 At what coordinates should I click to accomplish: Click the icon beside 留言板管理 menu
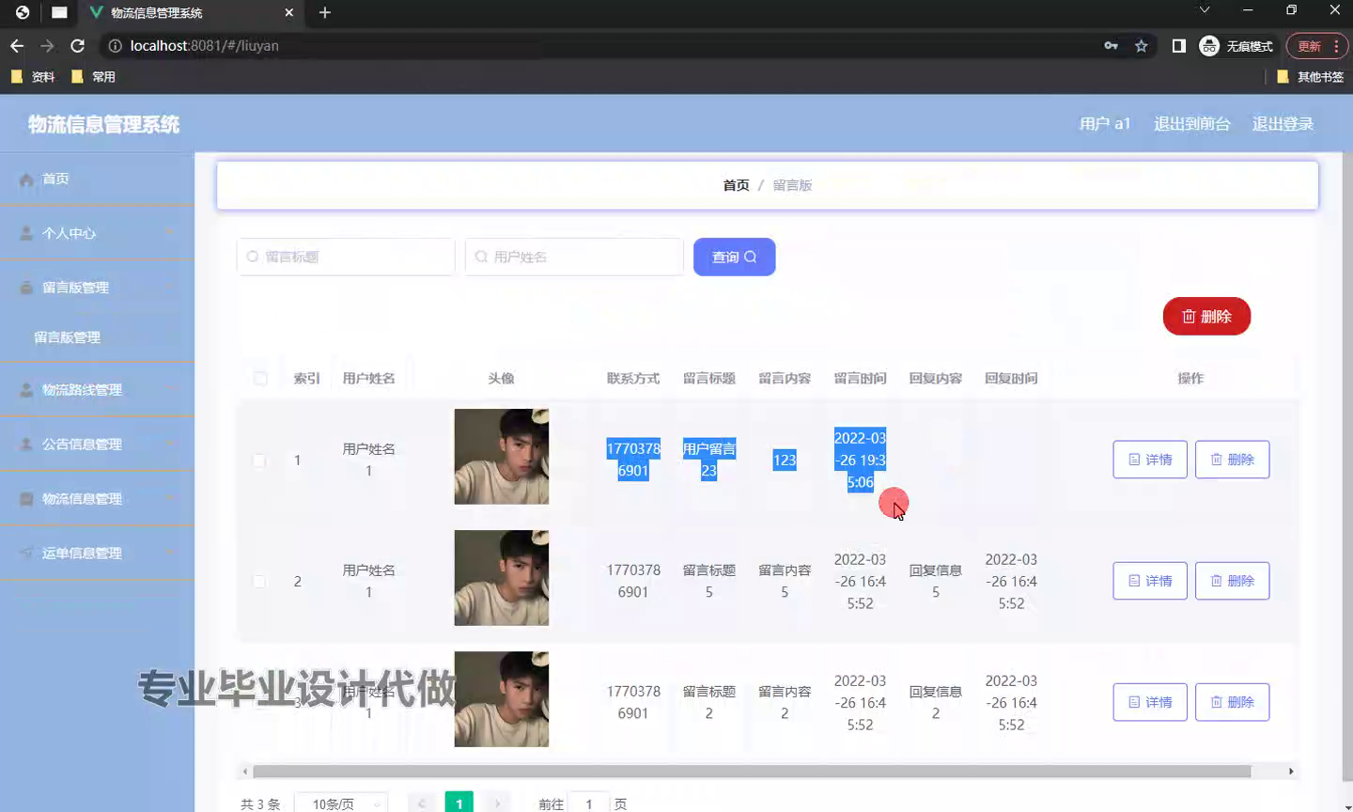coord(26,288)
